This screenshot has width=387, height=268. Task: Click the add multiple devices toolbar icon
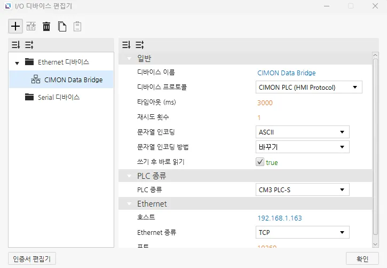tap(31, 26)
